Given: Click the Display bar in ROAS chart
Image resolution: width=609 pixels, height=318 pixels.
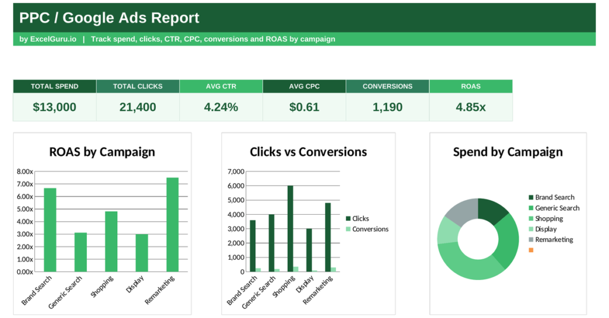Looking at the screenshot, I should [x=142, y=253].
